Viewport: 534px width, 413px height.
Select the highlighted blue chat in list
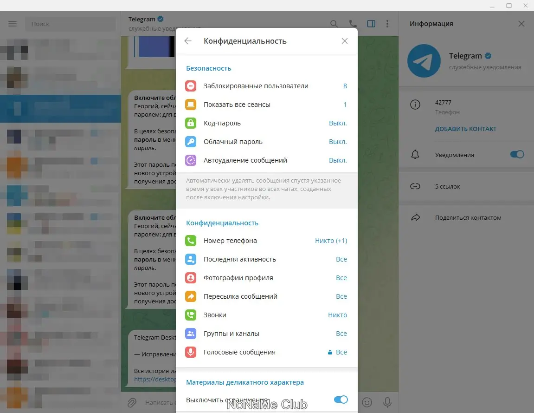[x=61, y=108]
